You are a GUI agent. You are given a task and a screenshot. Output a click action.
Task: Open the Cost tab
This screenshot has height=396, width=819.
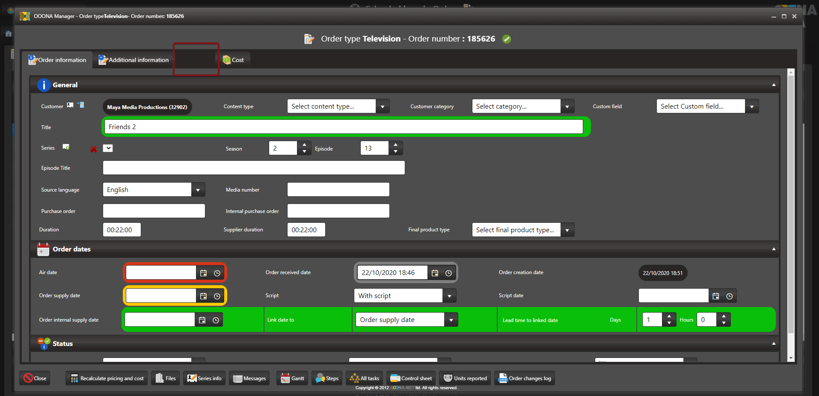pyautogui.click(x=234, y=60)
